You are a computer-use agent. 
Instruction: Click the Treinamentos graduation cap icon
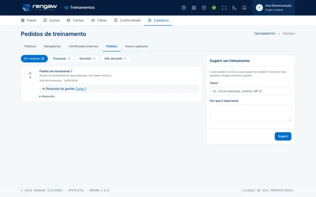pos(66,8)
